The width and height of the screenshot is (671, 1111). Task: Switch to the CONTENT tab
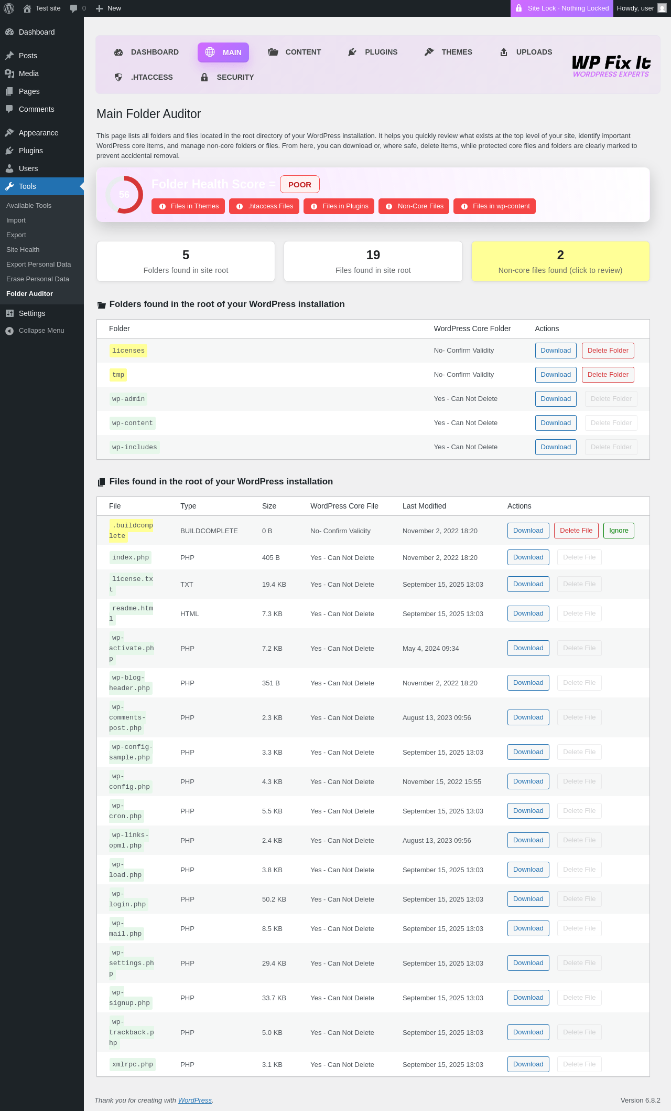point(294,52)
